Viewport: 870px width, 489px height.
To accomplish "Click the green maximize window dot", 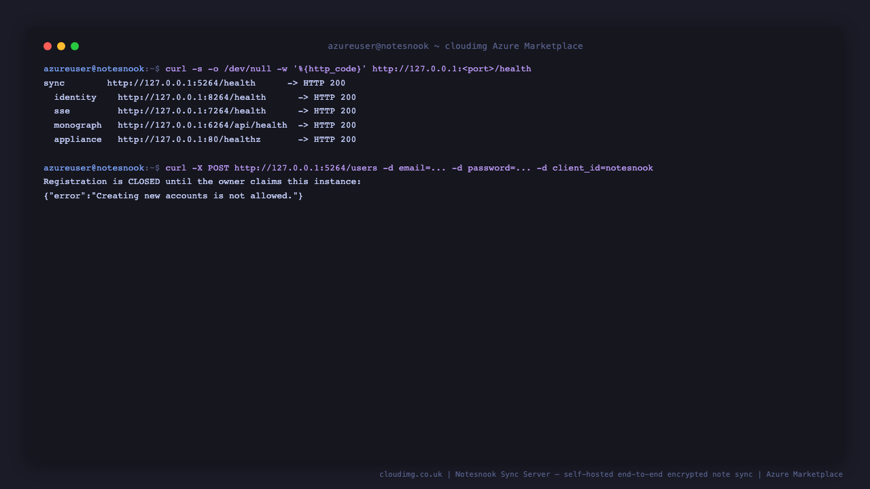I will point(75,46).
